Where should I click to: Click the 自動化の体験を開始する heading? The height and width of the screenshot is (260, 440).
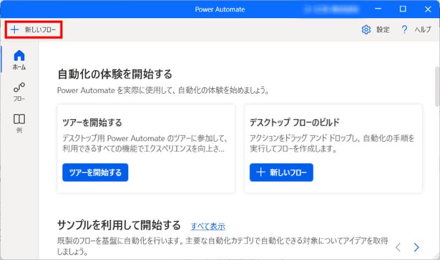115,74
